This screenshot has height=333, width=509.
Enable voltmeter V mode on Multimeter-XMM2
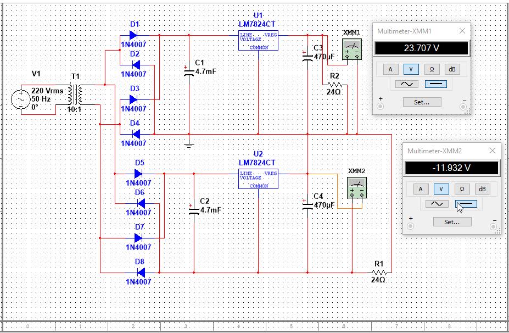point(441,188)
